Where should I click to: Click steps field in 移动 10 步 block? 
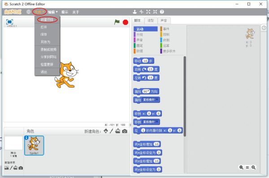pyautogui.click(x=145, y=61)
